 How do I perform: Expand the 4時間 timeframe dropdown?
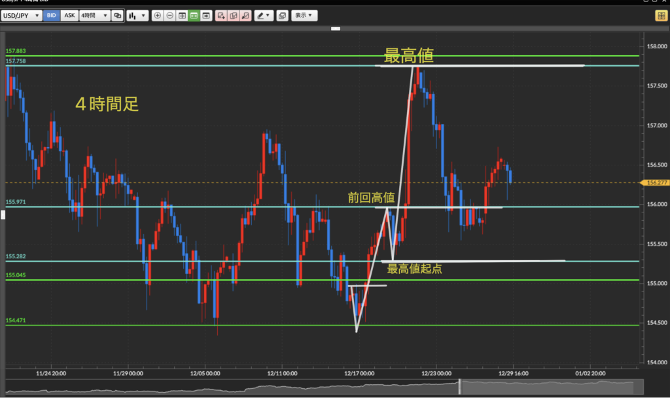(x=94, y=15)
